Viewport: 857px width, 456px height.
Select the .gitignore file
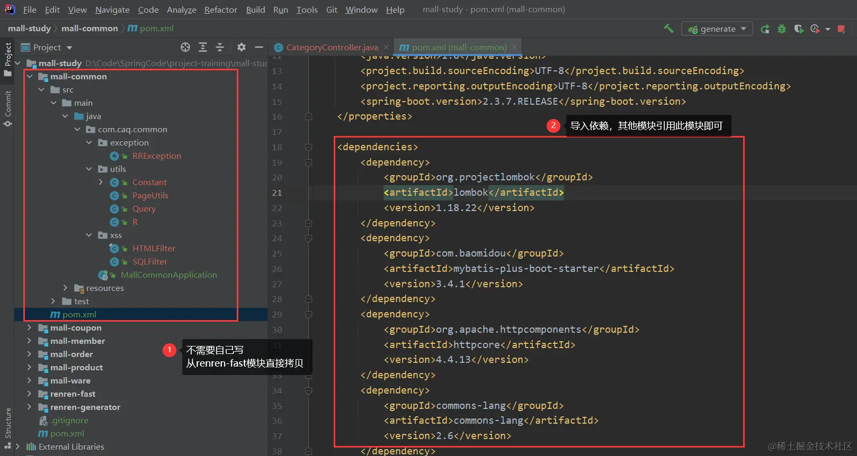click(x=69, y=421)
